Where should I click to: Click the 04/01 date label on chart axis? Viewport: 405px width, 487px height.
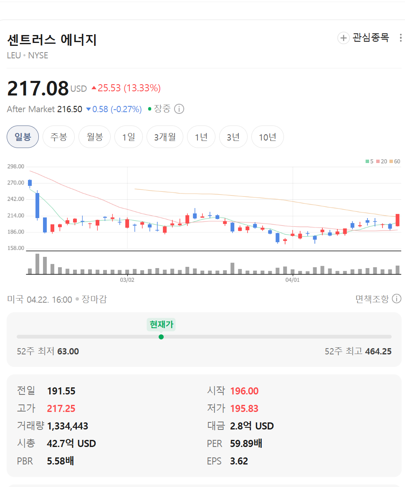pyautogui.click(x=292, y=280)
